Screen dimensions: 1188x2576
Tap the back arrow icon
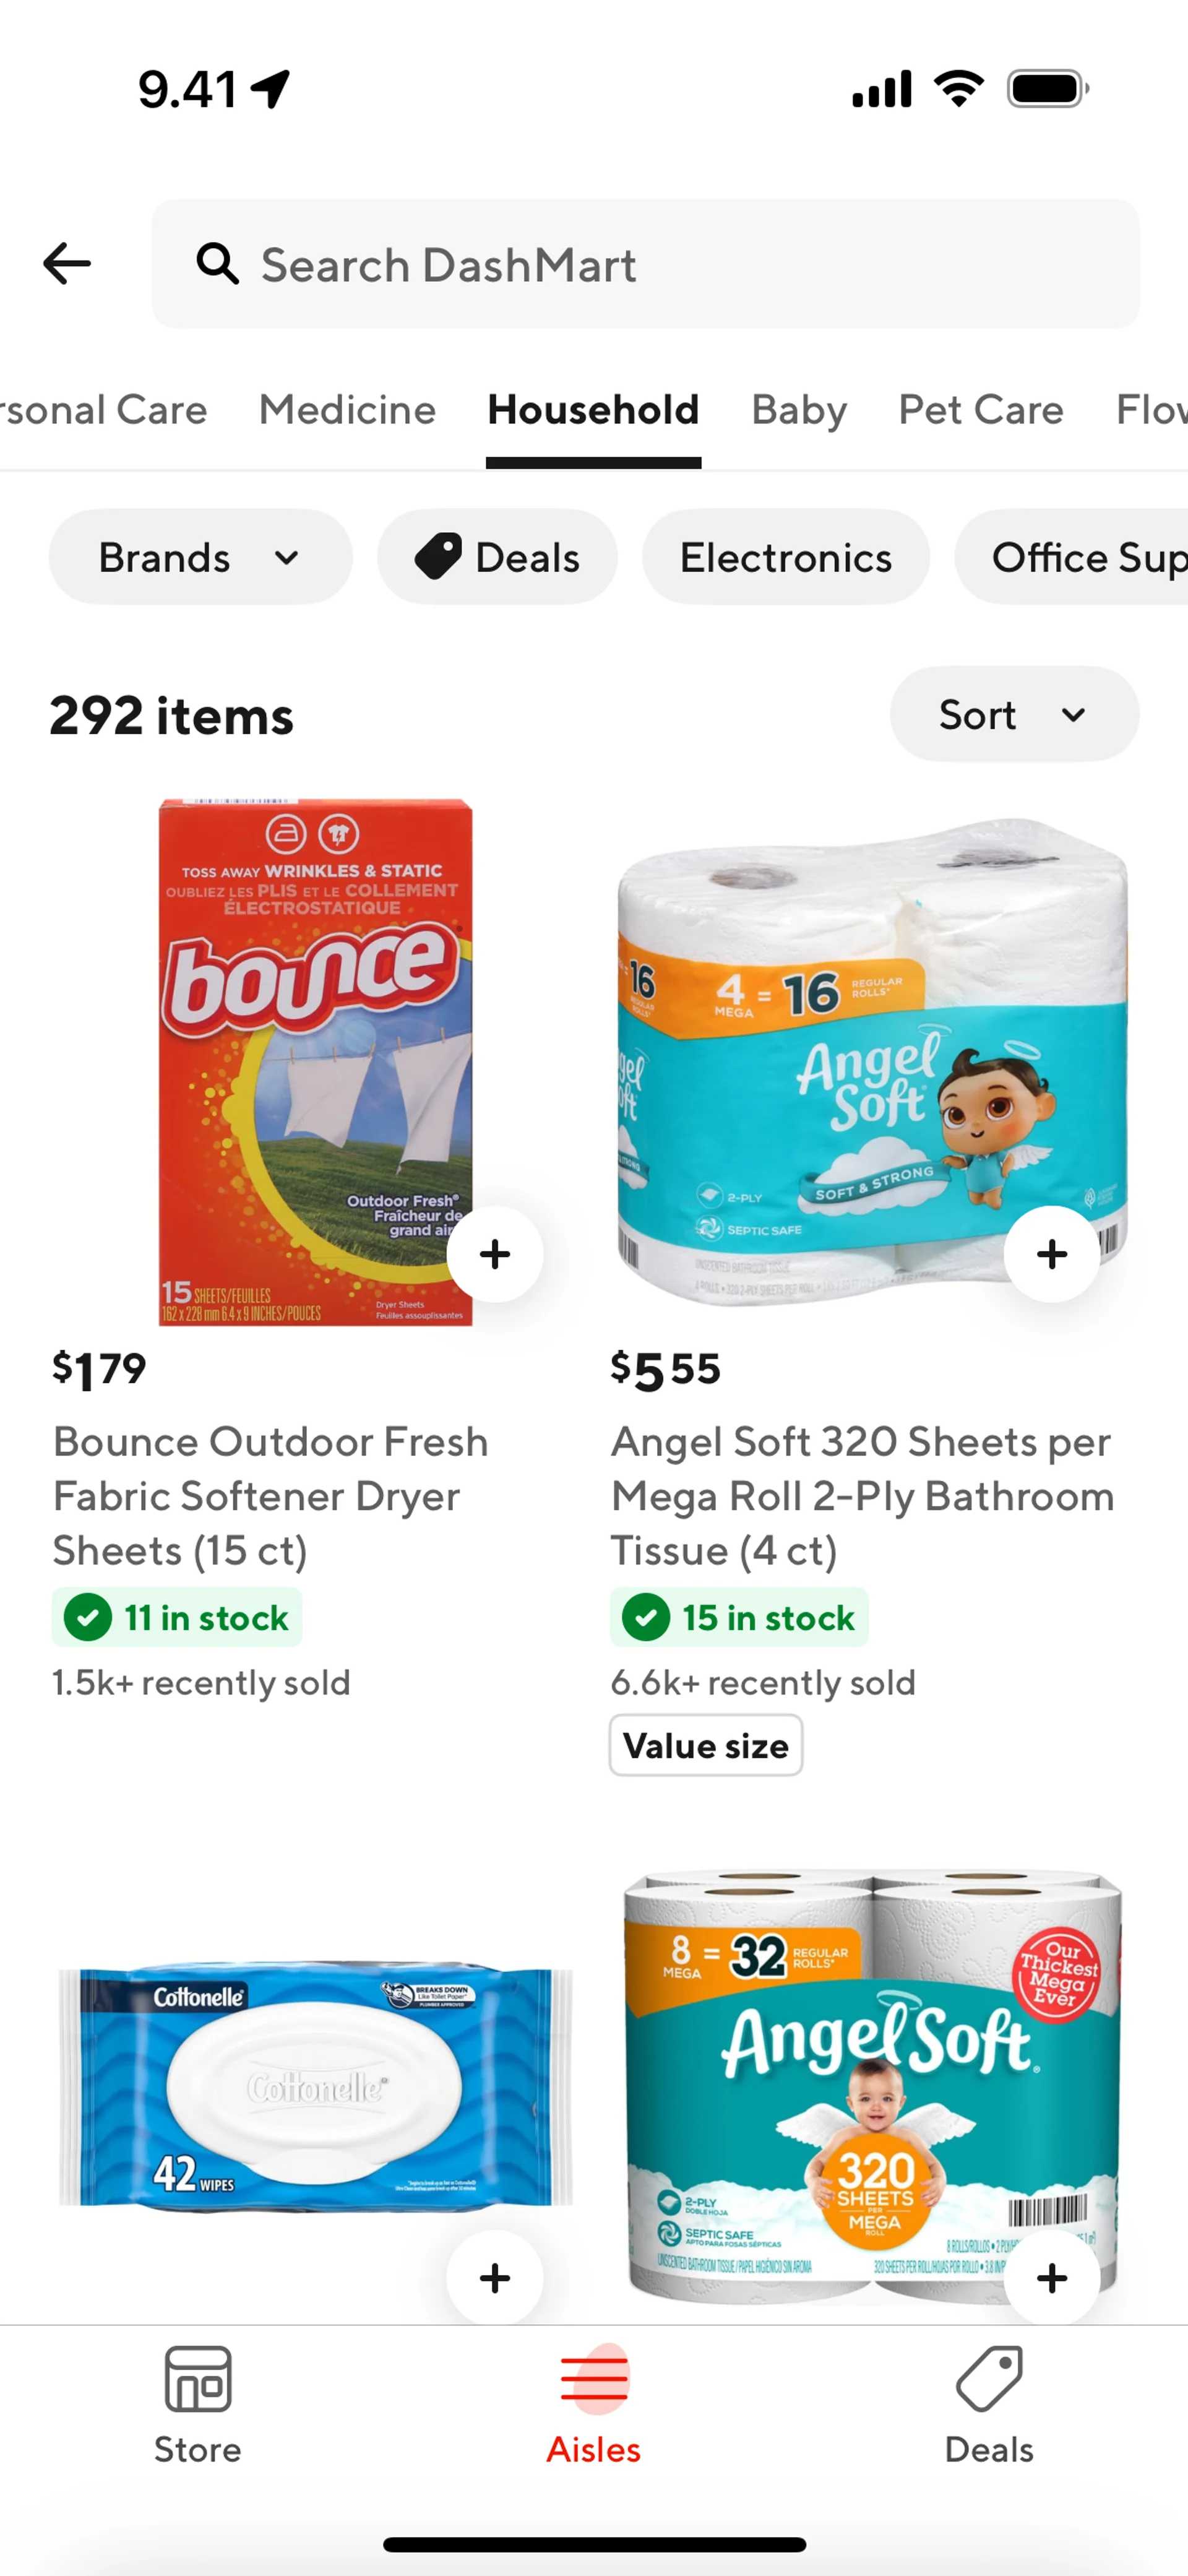click(x=67, y=264)
